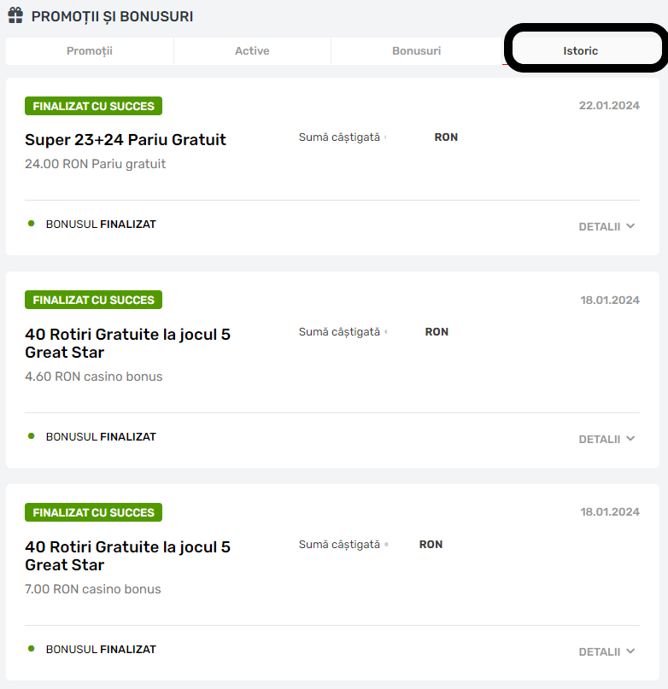The height and width of the screenshot is (689, 668).
Task: Click the gift icon beside PROMOȚII ȘI BONUSURI
Action: pos(15,16)
